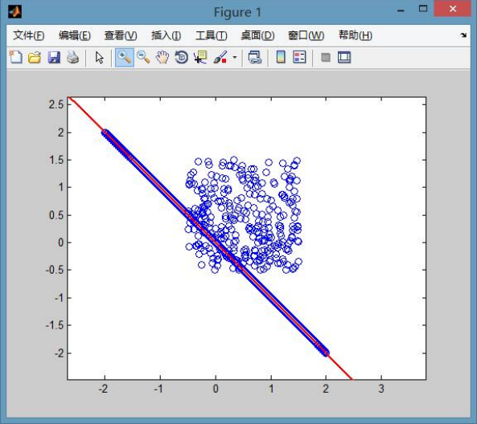Save the figure with the floppy disk icon

[x=54, y=57]
